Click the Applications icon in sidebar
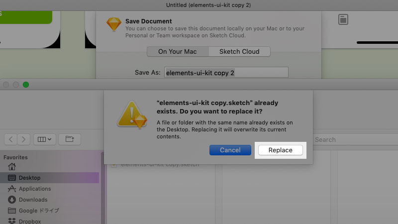This screenshot has width=398, height=224. (x=12, y=189)
